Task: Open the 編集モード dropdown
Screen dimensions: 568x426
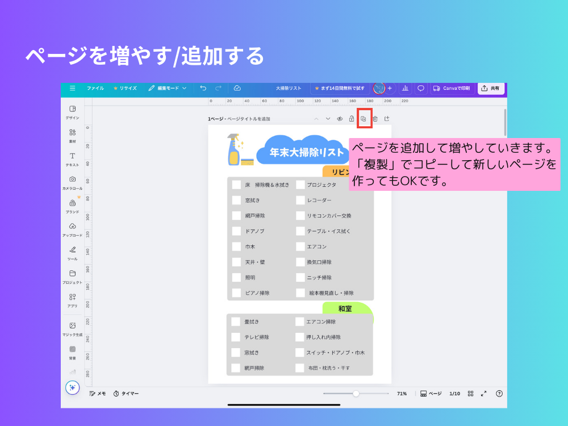Action: (168, 89)
